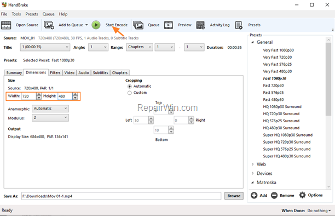Viewport: 335px width, 216px height.
Task: Click in the Height input field
Action: (65, 96)
